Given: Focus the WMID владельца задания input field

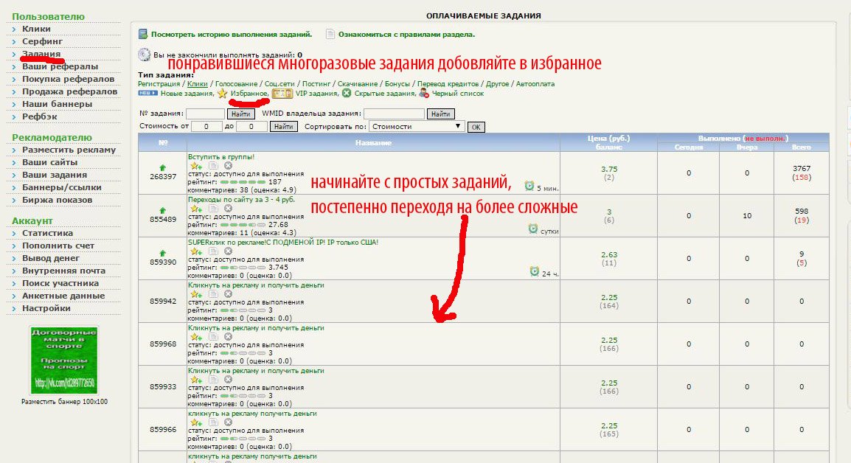Looking at the screenshot, I should (x=394, y=114).
